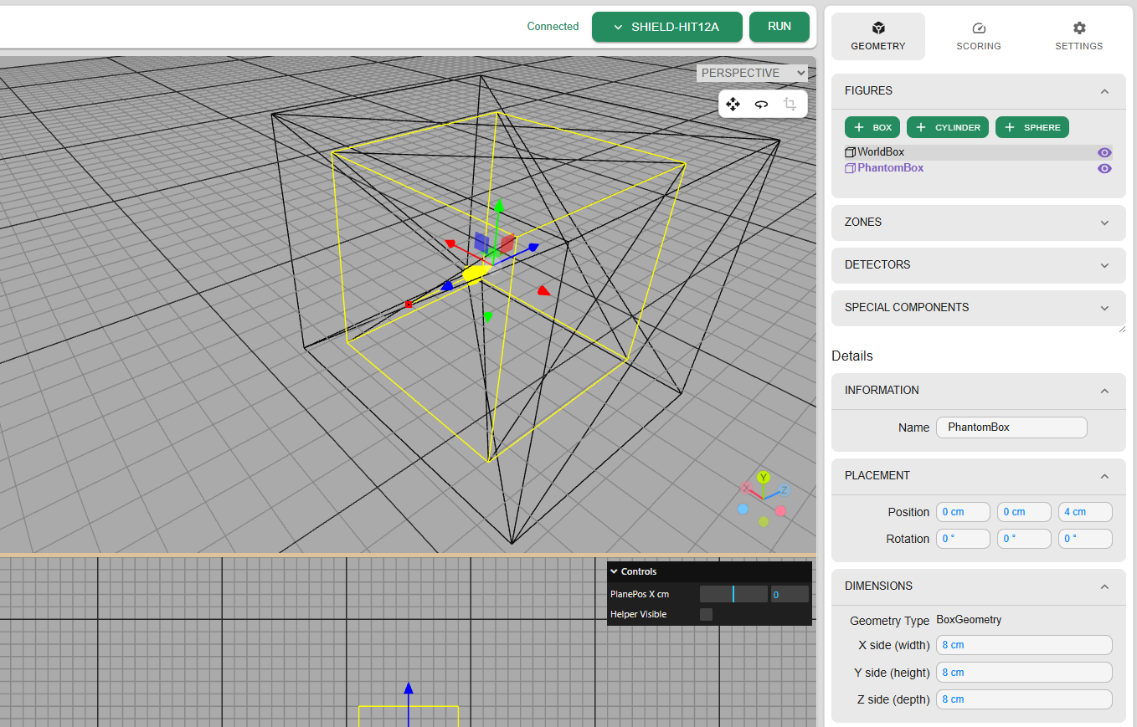Collapse the Controls panel header
This screenshot has width=1137, height=727.
coord(709,571)
